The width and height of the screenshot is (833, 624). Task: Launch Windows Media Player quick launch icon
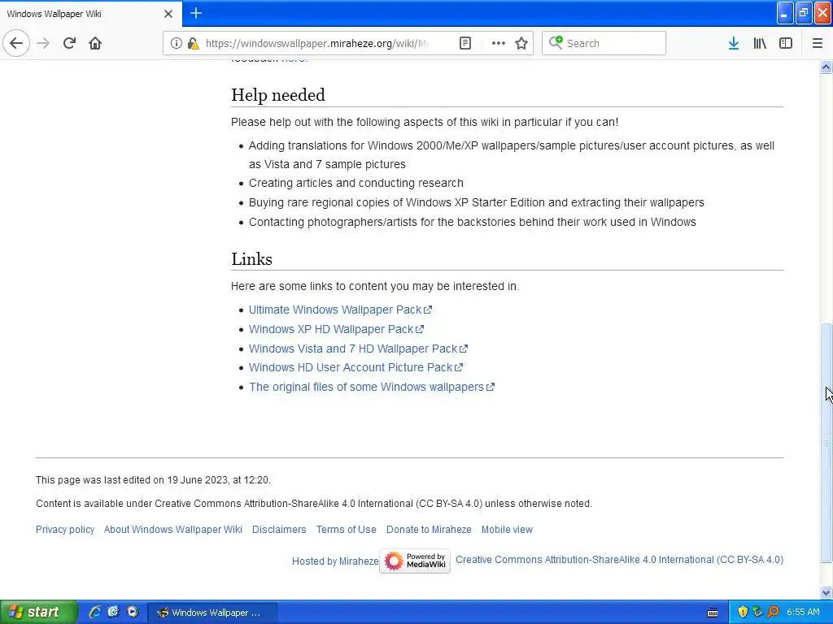133,613
